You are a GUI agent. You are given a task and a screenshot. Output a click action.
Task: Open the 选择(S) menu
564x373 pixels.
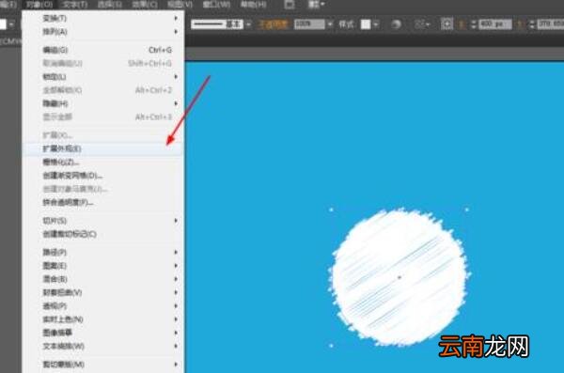110,5
